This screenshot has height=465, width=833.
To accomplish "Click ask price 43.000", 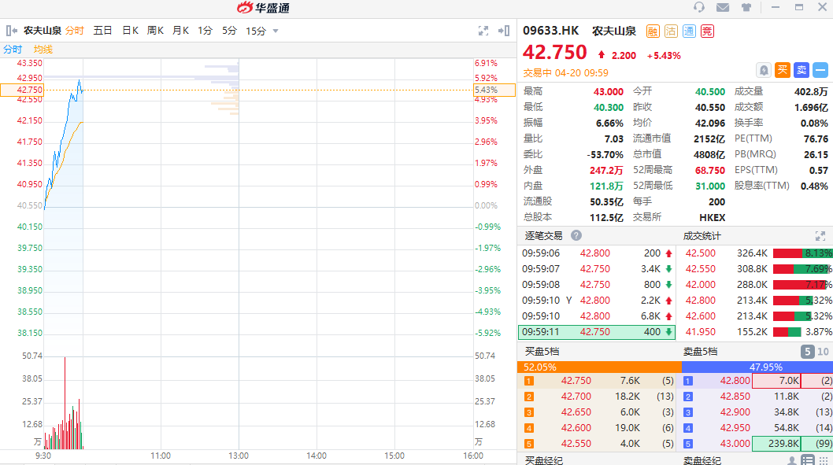I will (735, 444).
